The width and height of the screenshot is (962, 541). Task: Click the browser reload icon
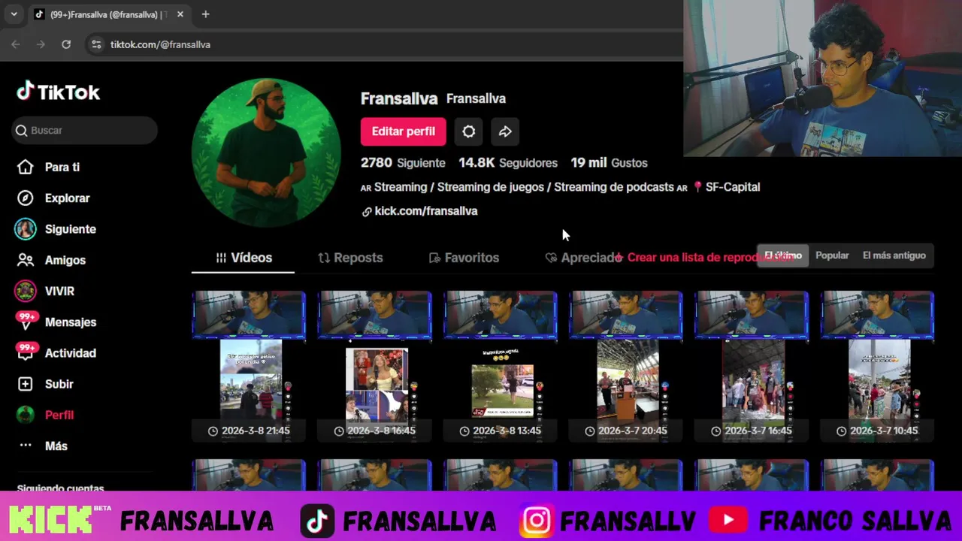tap(66, 44)
